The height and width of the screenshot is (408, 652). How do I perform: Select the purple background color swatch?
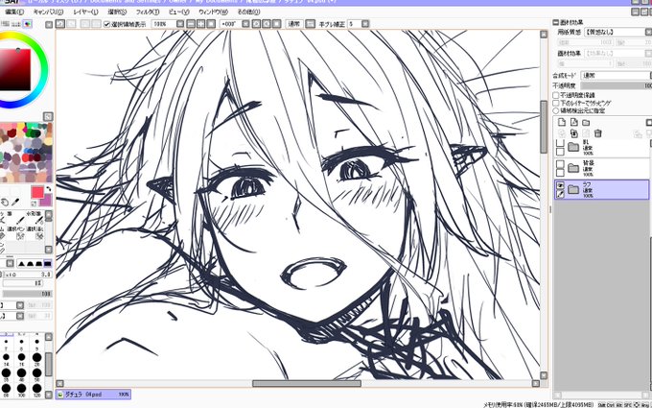coord(47,201)
